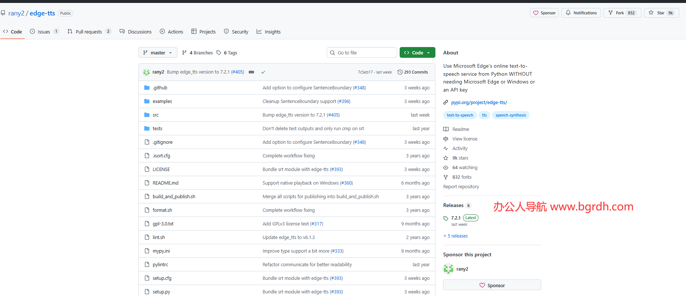The height and width of the screenshot is (296, 686).
Task: Click the green check status icon on latest commit
Action: tap(263, 72)
